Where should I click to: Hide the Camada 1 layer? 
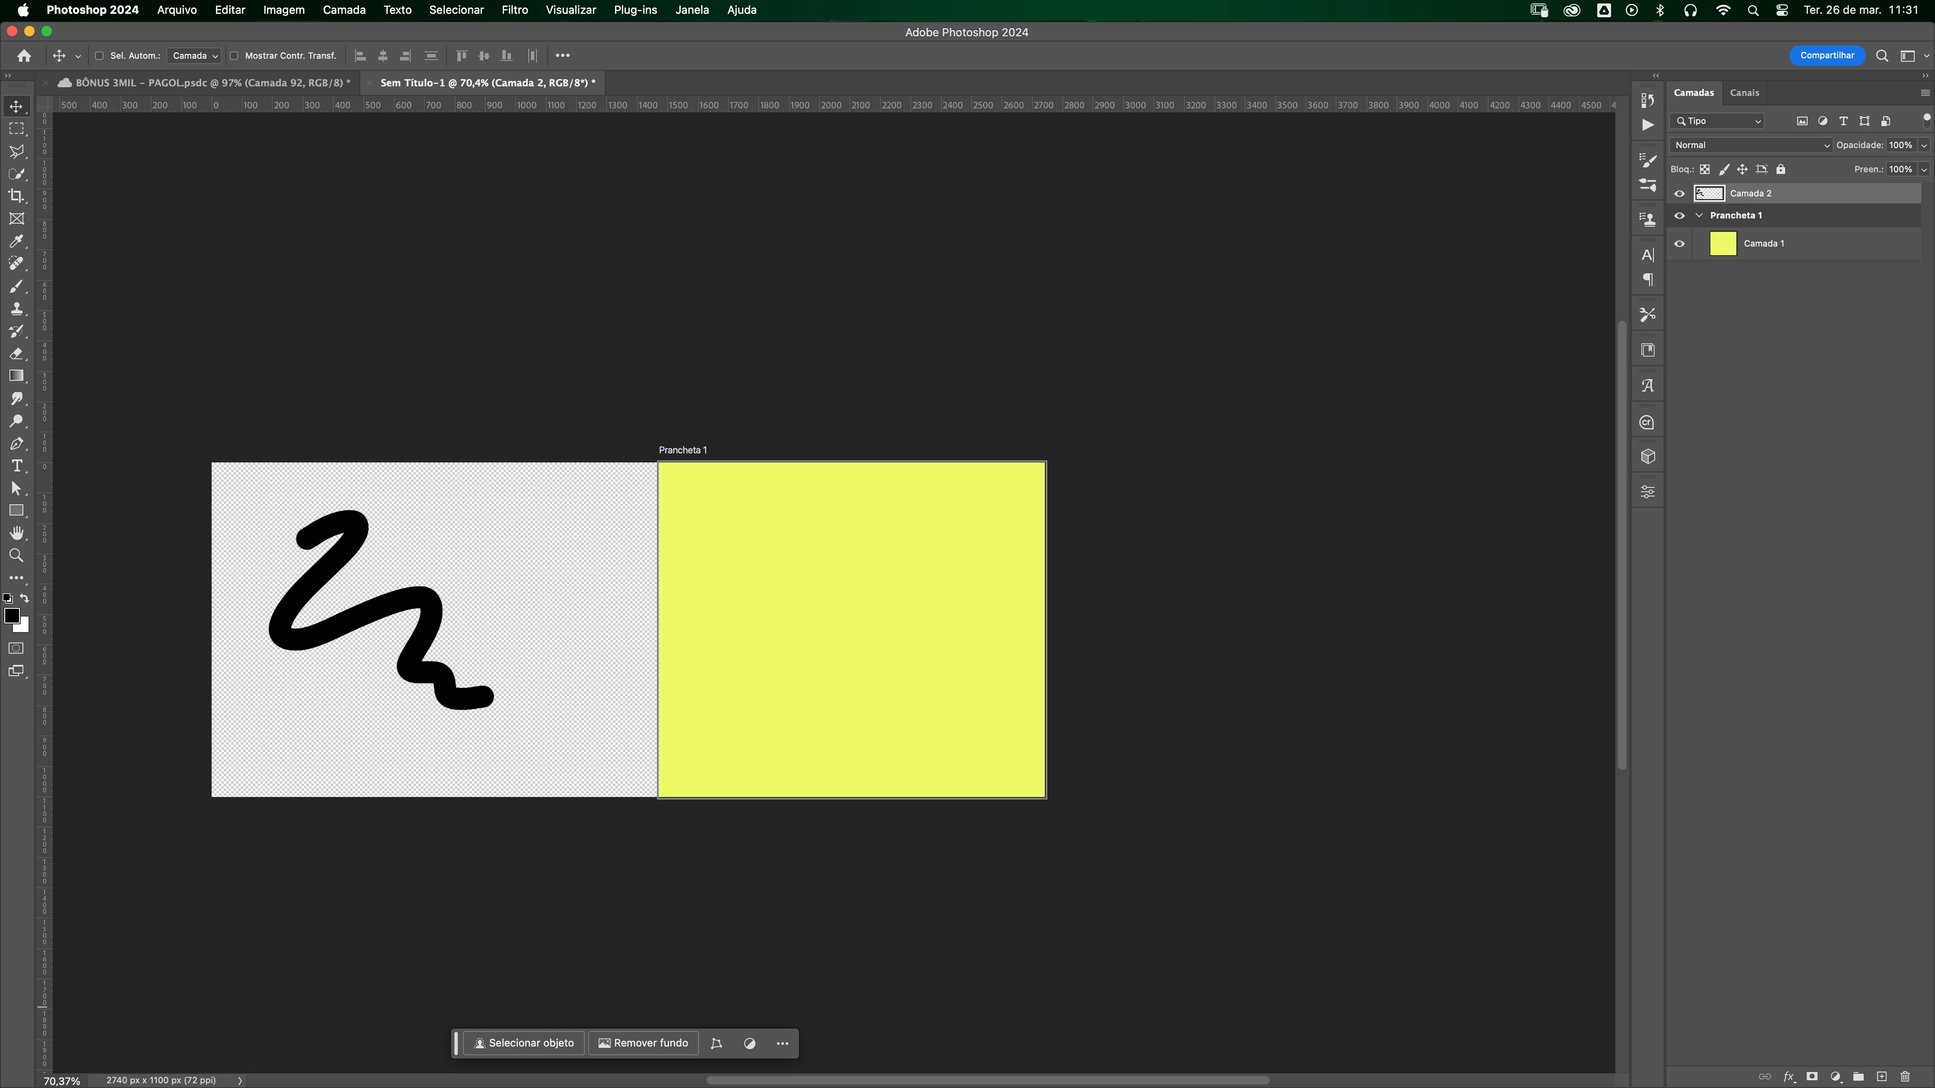click(1680, 243)
